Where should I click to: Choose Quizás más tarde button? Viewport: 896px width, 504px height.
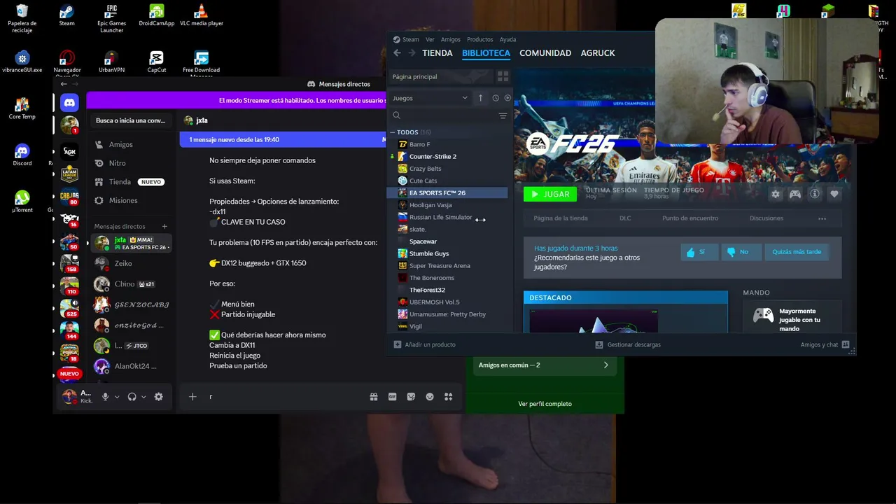[x=797, y=252]
